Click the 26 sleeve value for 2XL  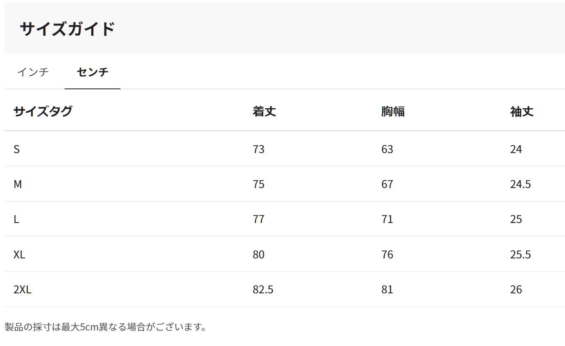tap(516, 289)
